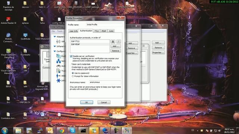Move selected protocol down with double-arrow button
Screen dimensions: 239x134
(x=119, y=42)
